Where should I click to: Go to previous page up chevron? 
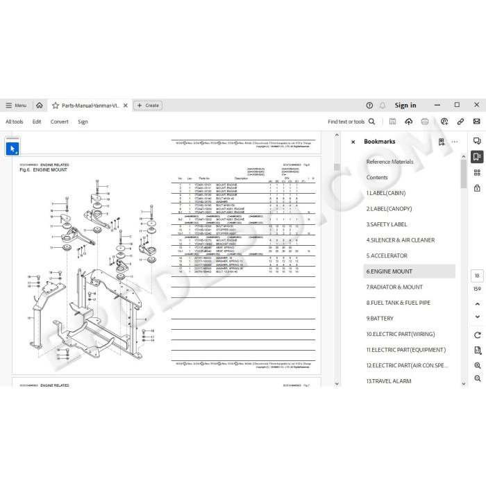tap(478, 304)
